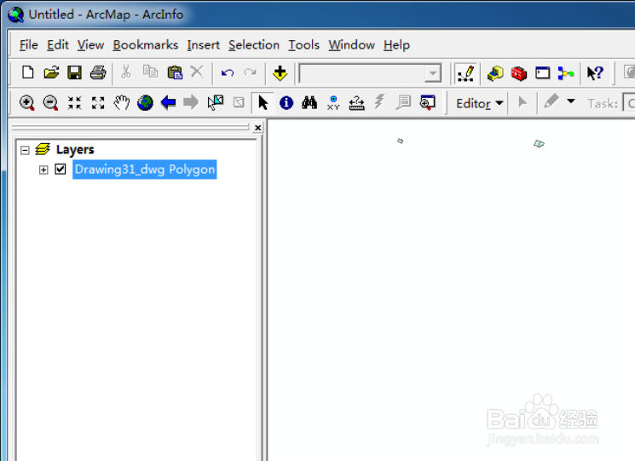The image size is (635, 461).
Task: Open the red ArcToolbox icon
Action: click(x=519, y=73)
